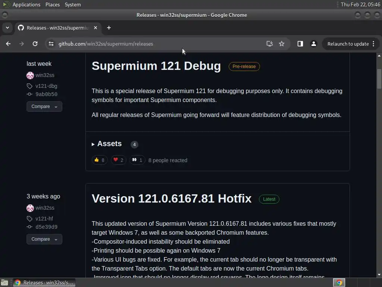Click the tag icon next to v121-hf

tap(29, 219)
